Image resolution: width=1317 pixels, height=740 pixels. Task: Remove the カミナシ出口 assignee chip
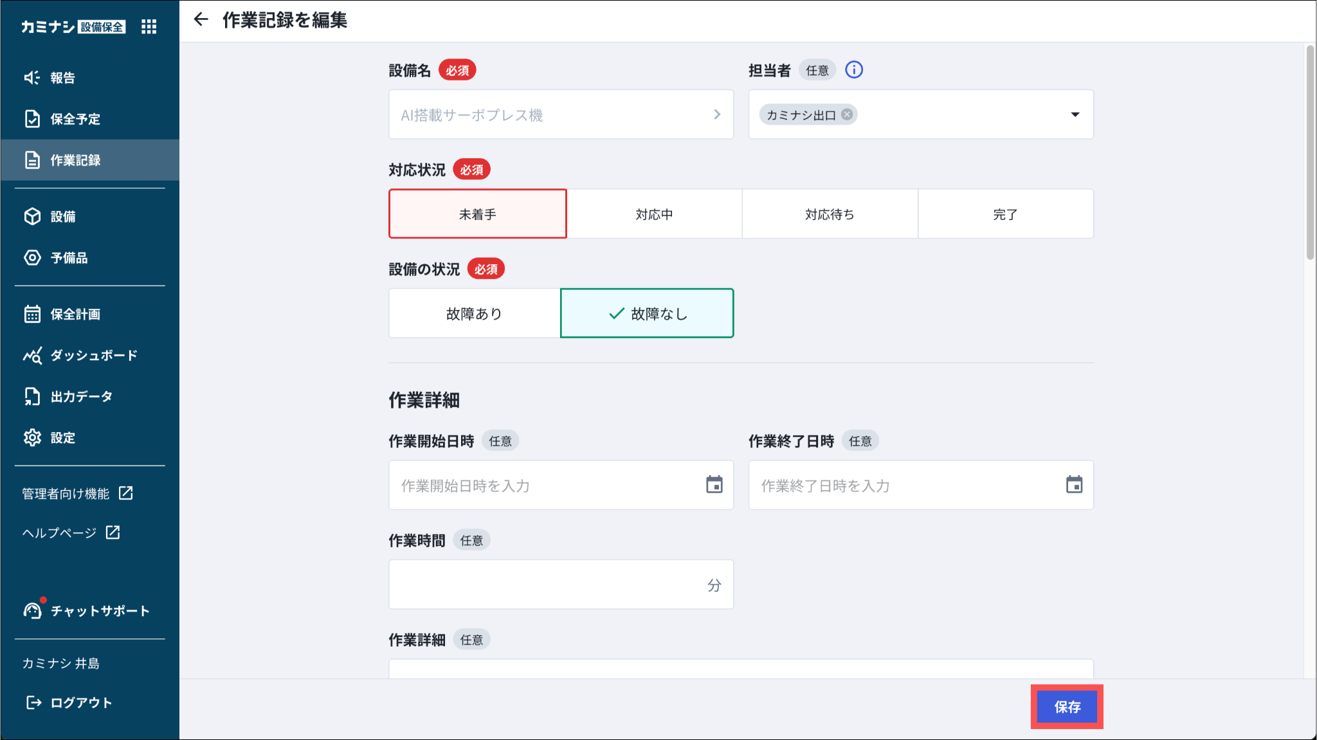pos(847,114)
